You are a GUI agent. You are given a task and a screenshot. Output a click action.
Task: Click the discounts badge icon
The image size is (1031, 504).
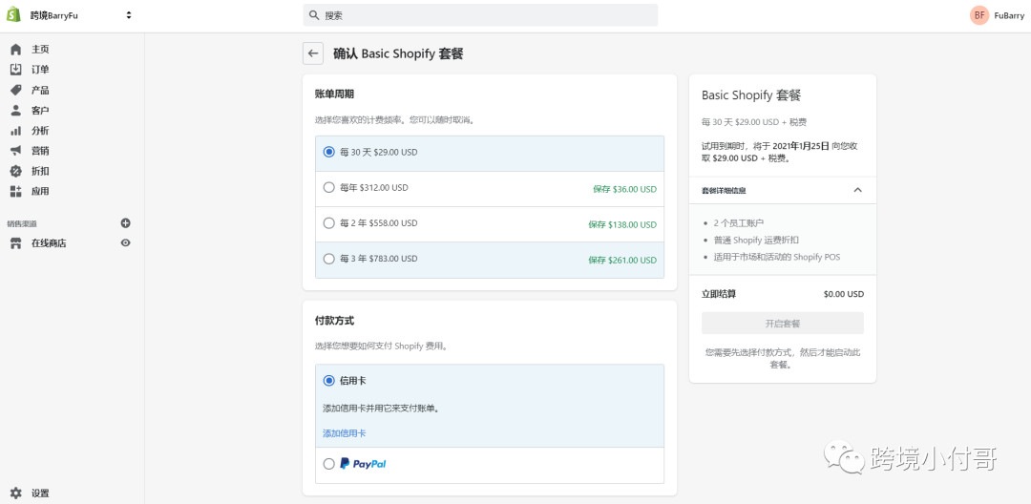(x=16, y=172)
